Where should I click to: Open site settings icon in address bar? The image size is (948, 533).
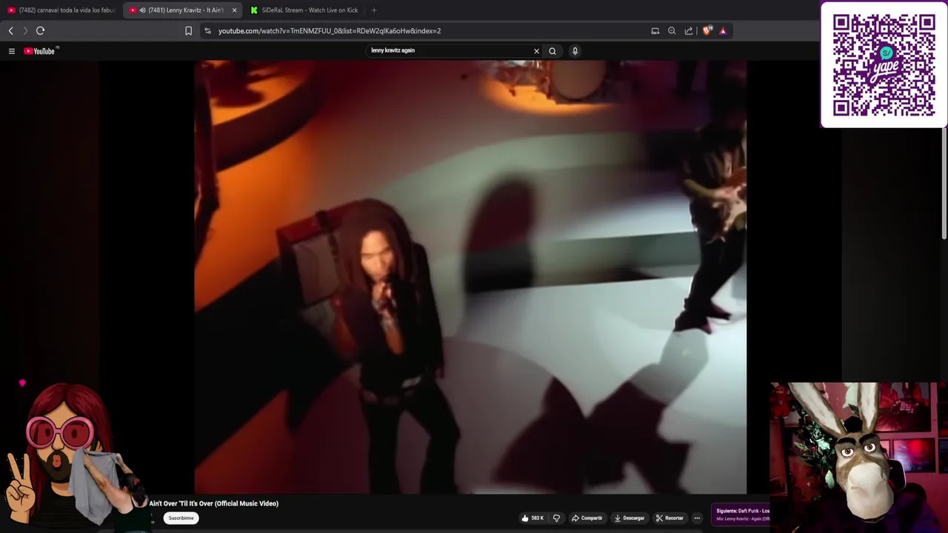tap(207, 31)
